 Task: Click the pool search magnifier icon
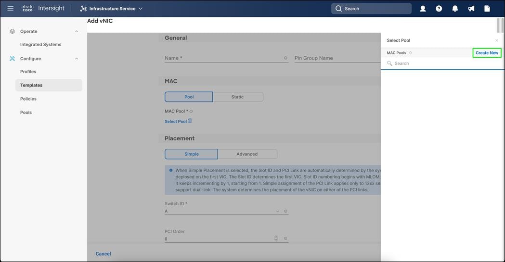(x=389, y=63)
